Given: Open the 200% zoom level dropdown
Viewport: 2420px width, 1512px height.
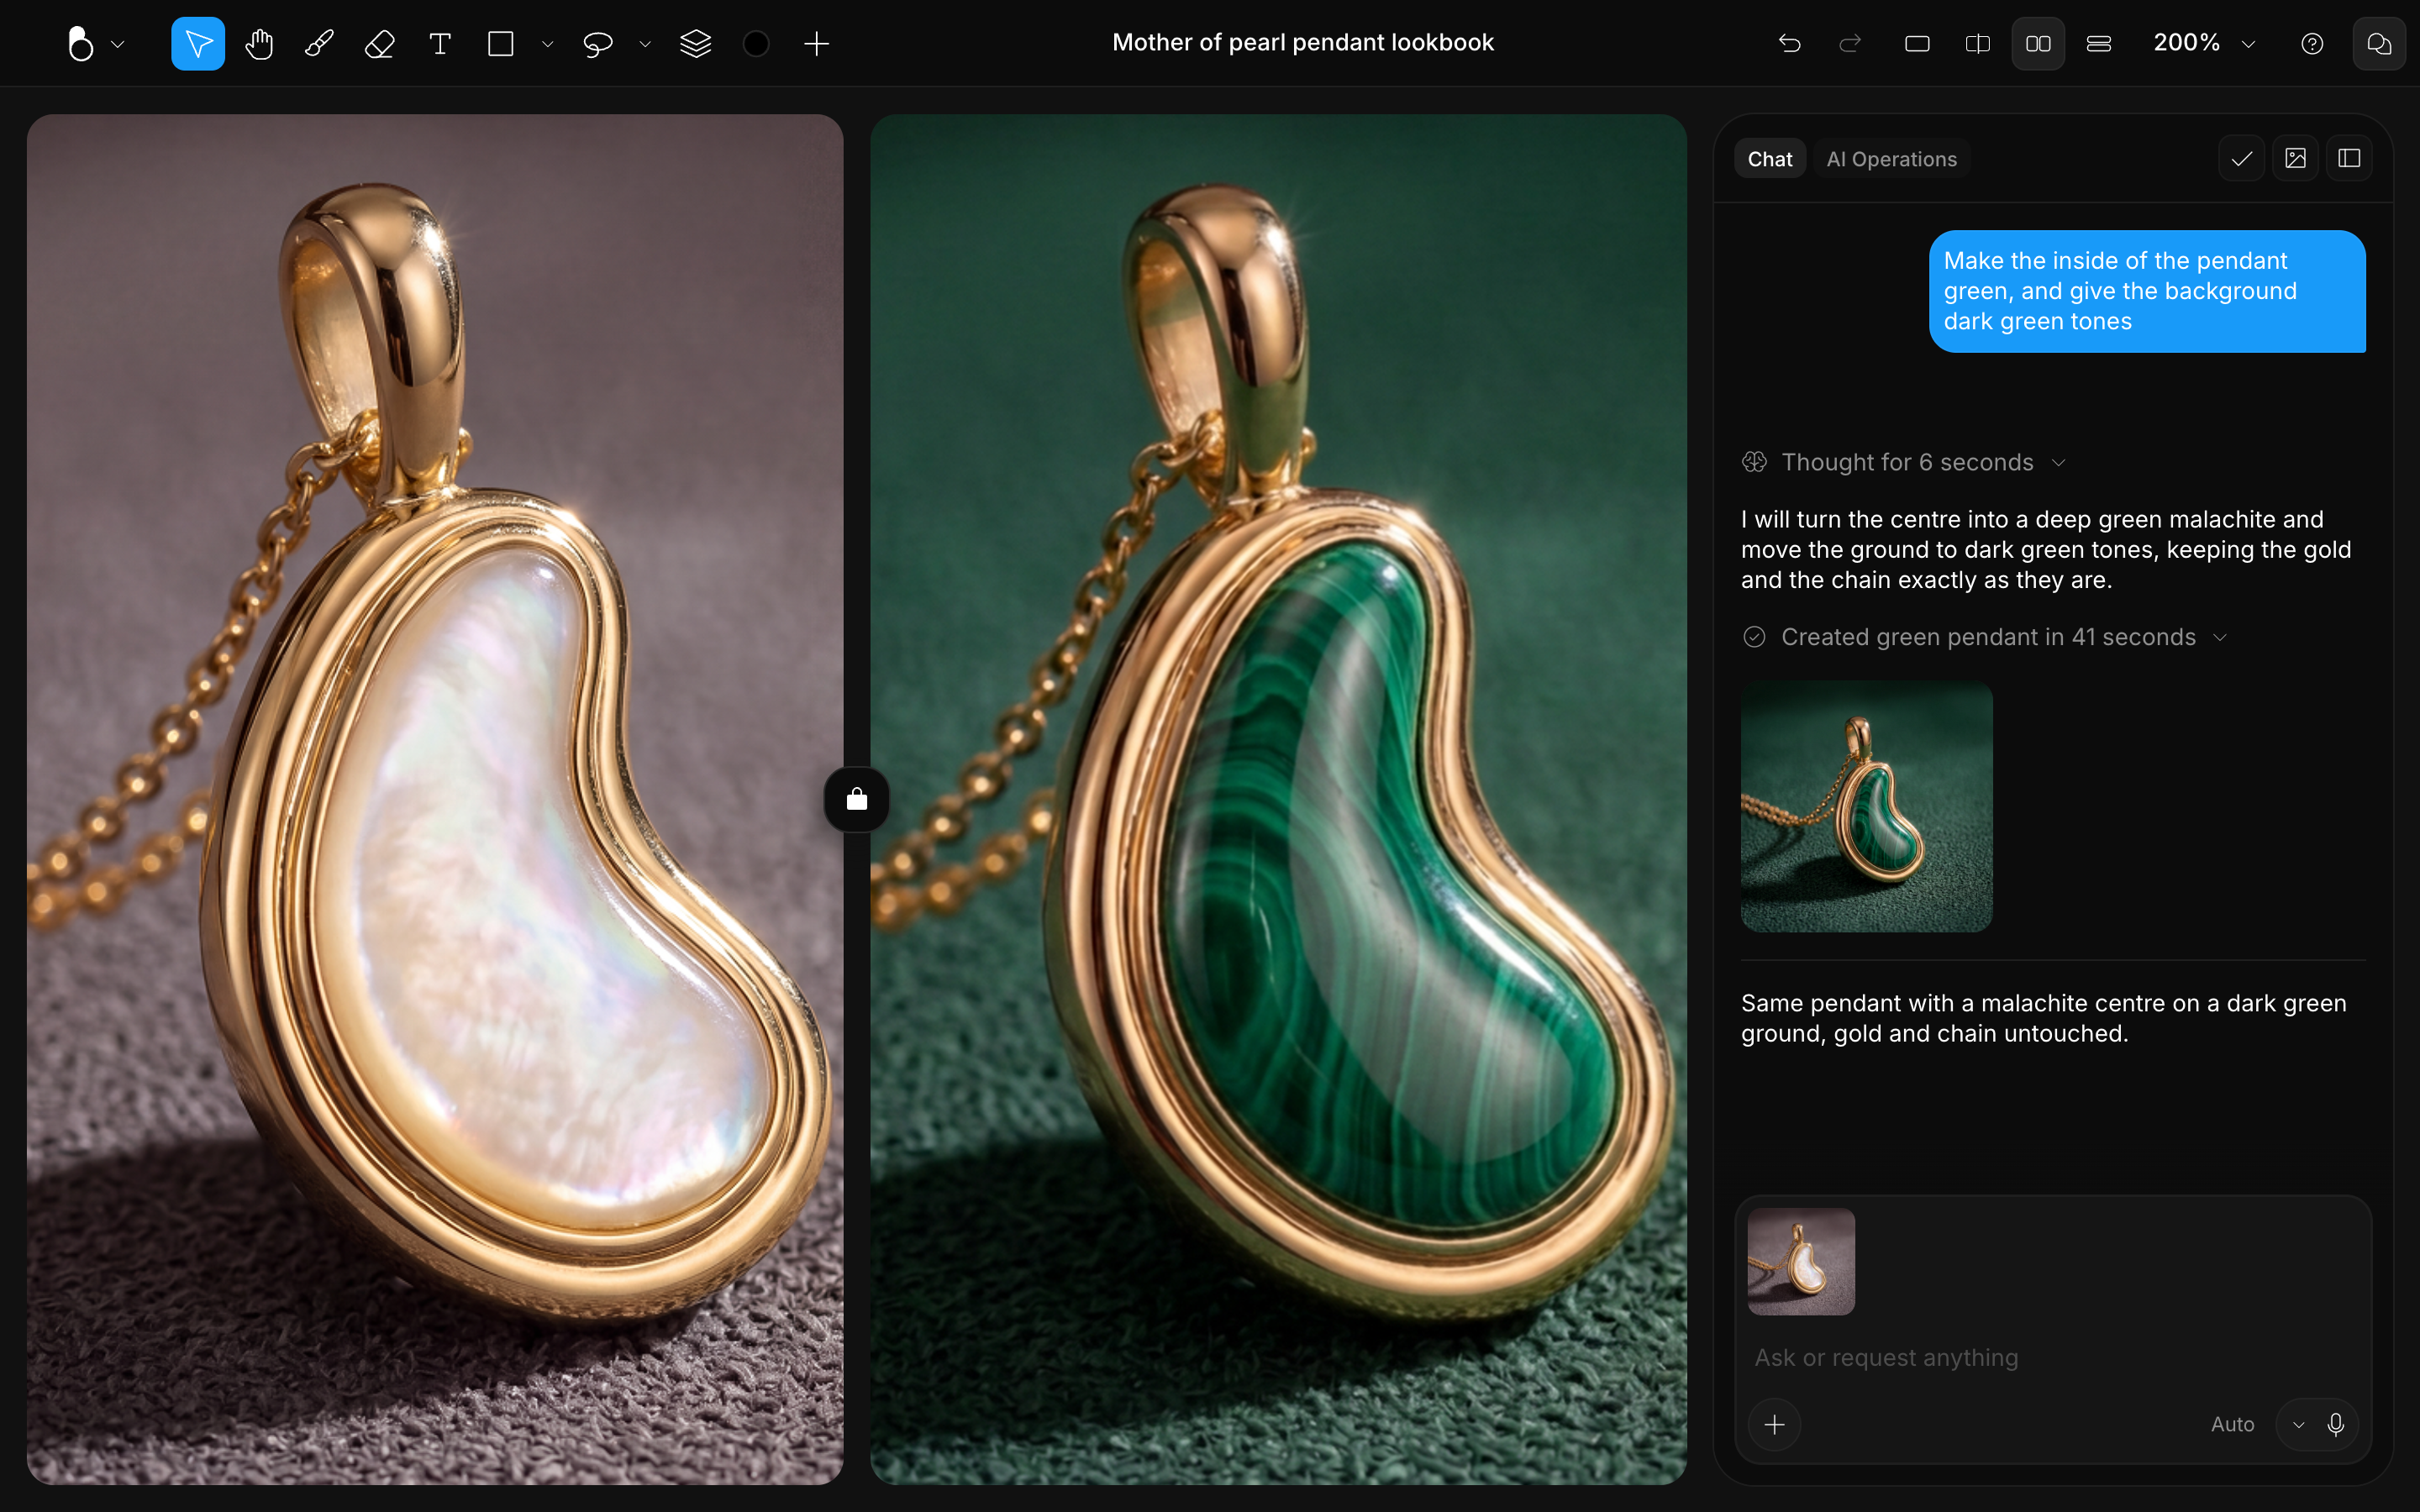Looking at the screenshot, I should 2205,43.
